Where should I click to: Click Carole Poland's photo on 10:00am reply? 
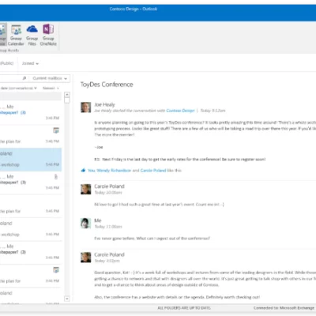point(85,189)
